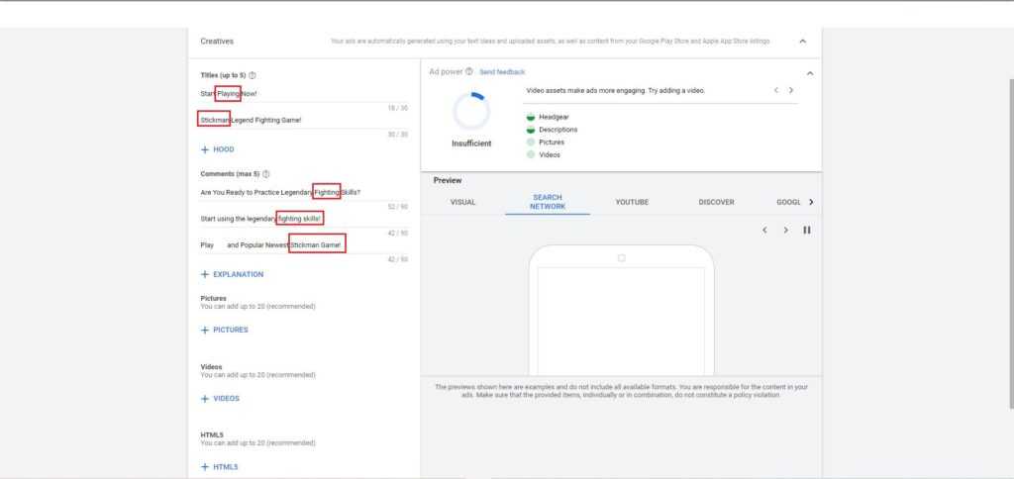Open help icon next to Ad power
1014x479 pixels.
click(x=468, y=72)
